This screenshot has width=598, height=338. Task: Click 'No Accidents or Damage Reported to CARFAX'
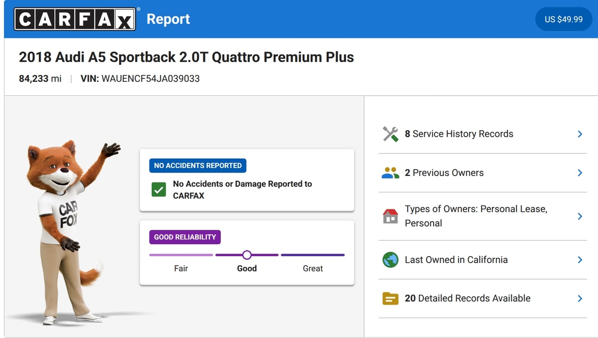(242, 189)
